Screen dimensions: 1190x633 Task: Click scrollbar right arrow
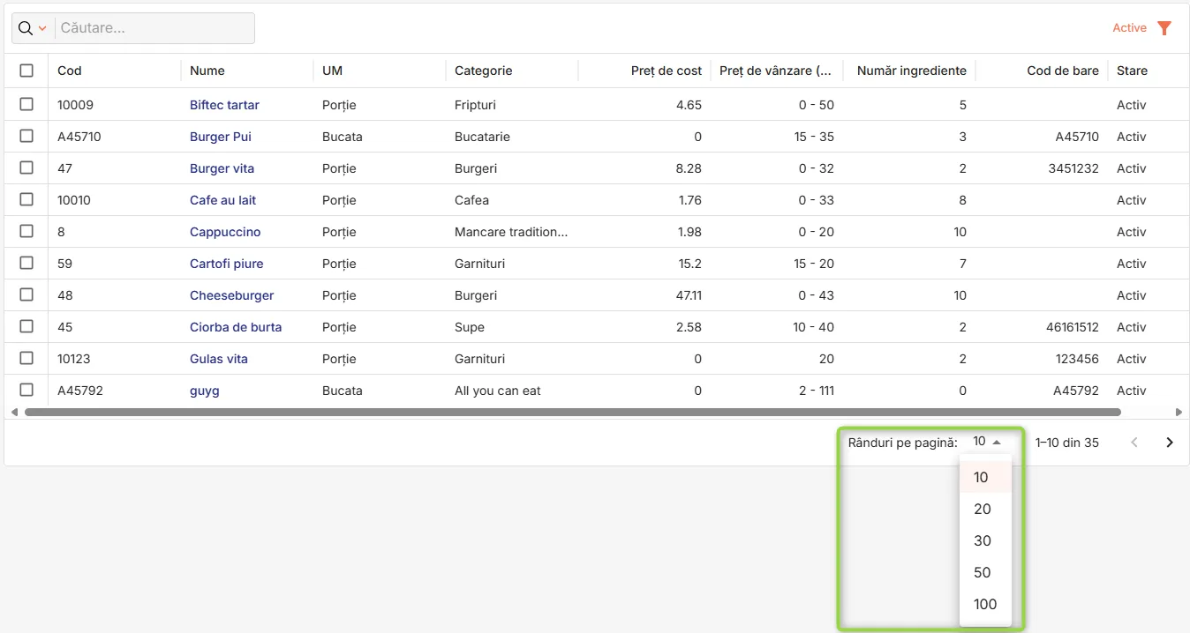(x=1179, y=412)
